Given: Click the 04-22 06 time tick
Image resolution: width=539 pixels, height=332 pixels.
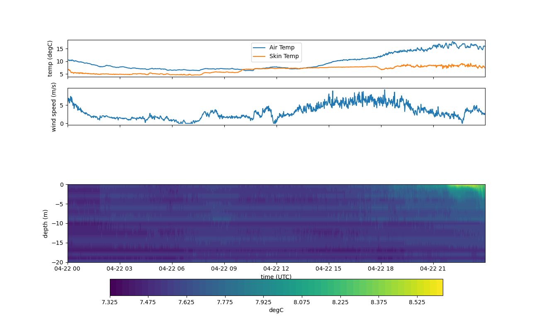Looking at the screenshot, I should pyautogui.click(x=172, y=269).
